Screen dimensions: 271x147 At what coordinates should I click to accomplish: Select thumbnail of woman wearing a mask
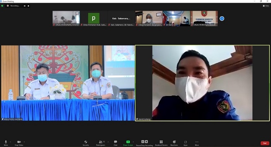tap(149, 19)
